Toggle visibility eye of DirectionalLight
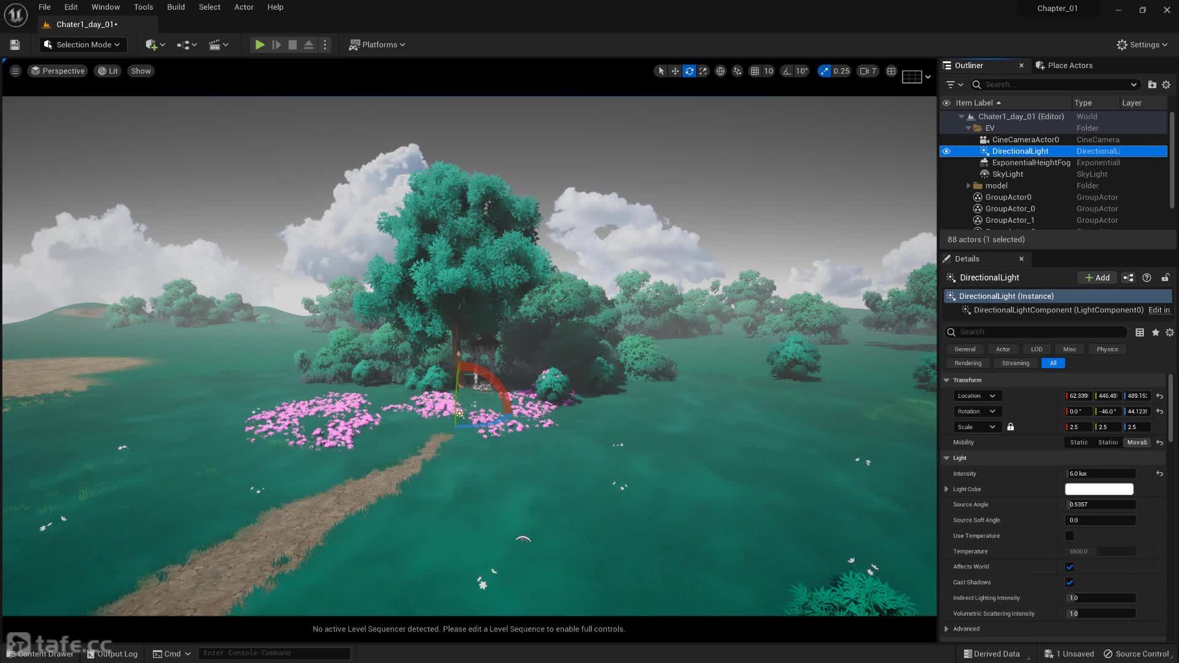This screenshot has width=1179, height=663. (946, 152)
